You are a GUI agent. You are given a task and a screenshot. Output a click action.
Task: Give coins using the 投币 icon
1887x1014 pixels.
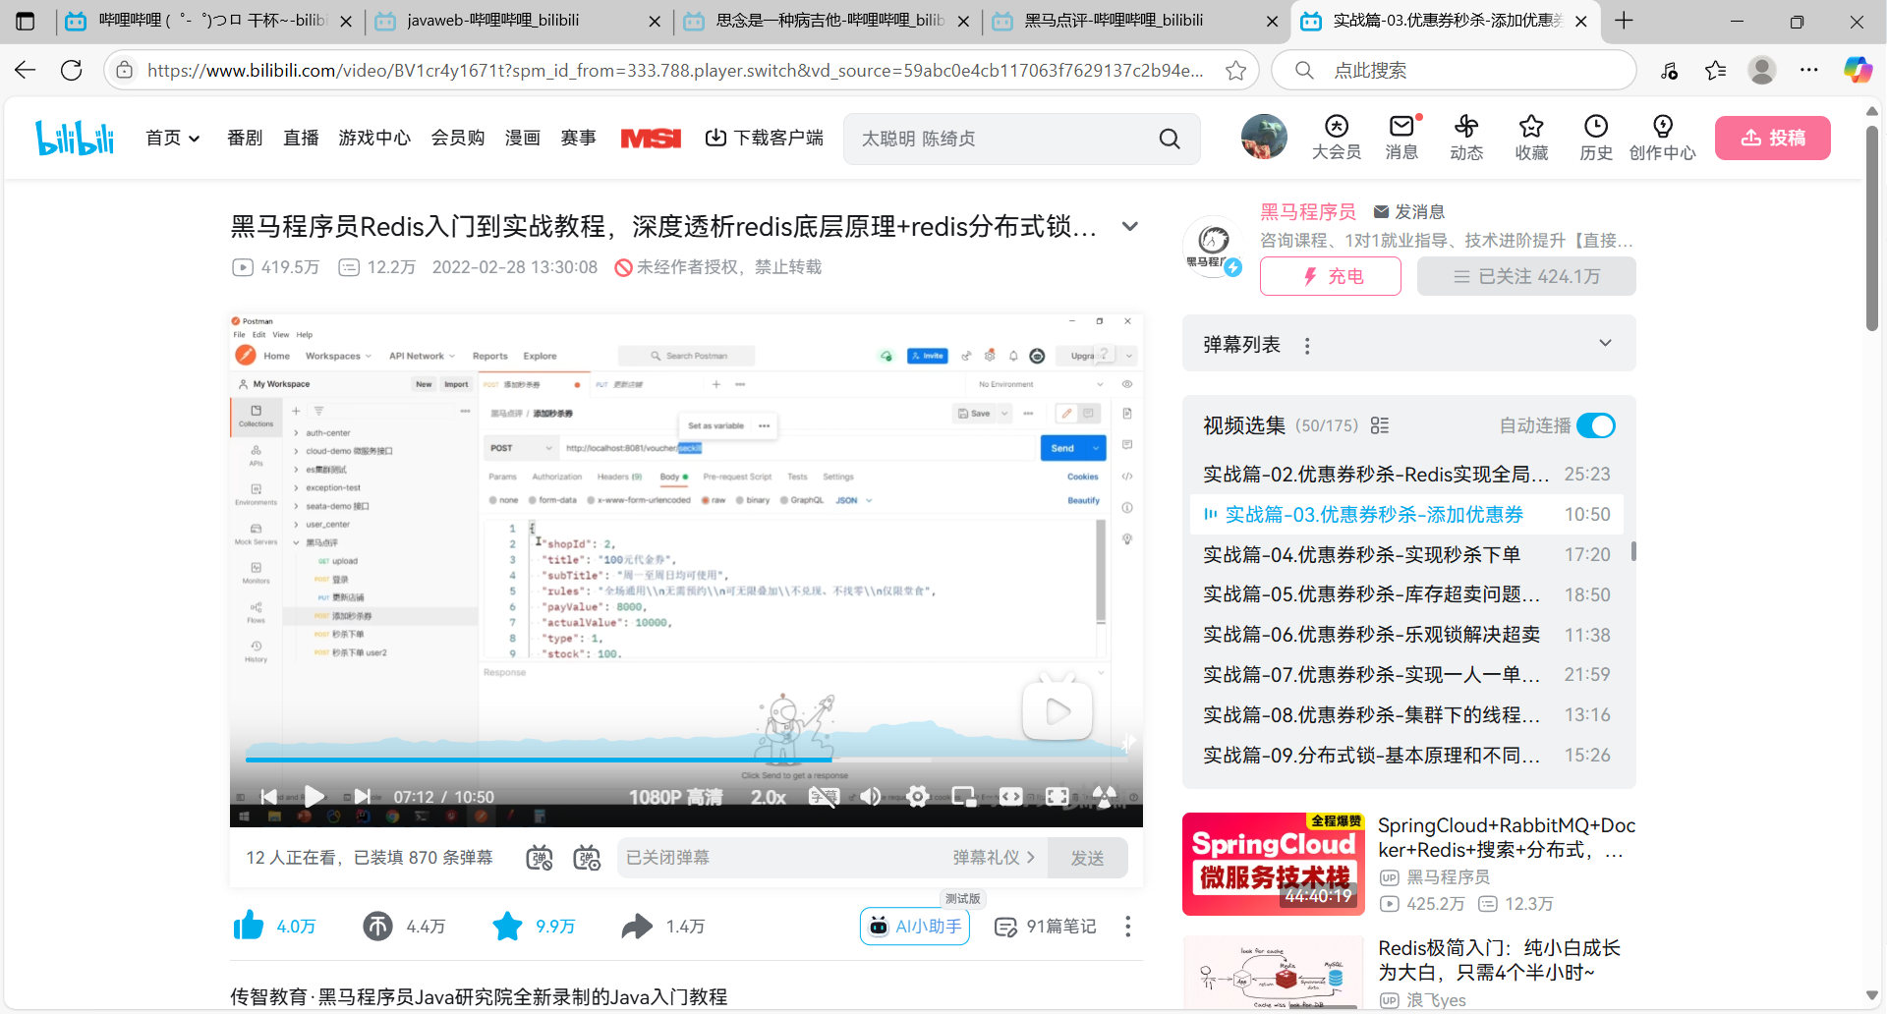click(x=377, y=926)
